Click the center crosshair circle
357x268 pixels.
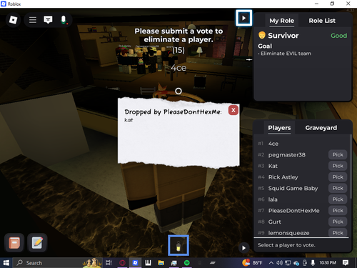pyautogui.click(x=178, y=91)
